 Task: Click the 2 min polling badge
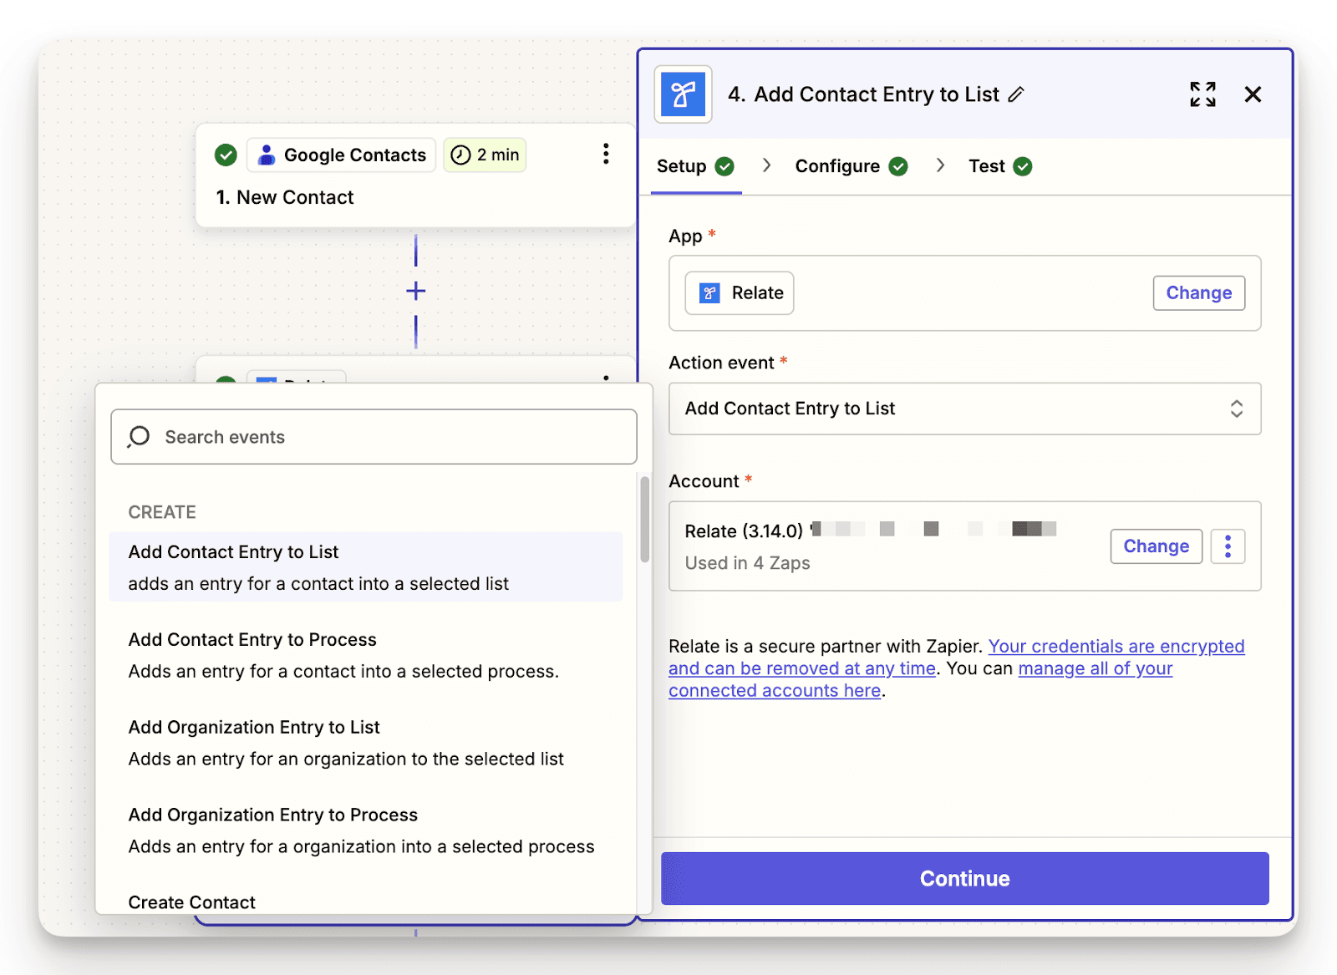pyautogui.click(x=485, y=155)
